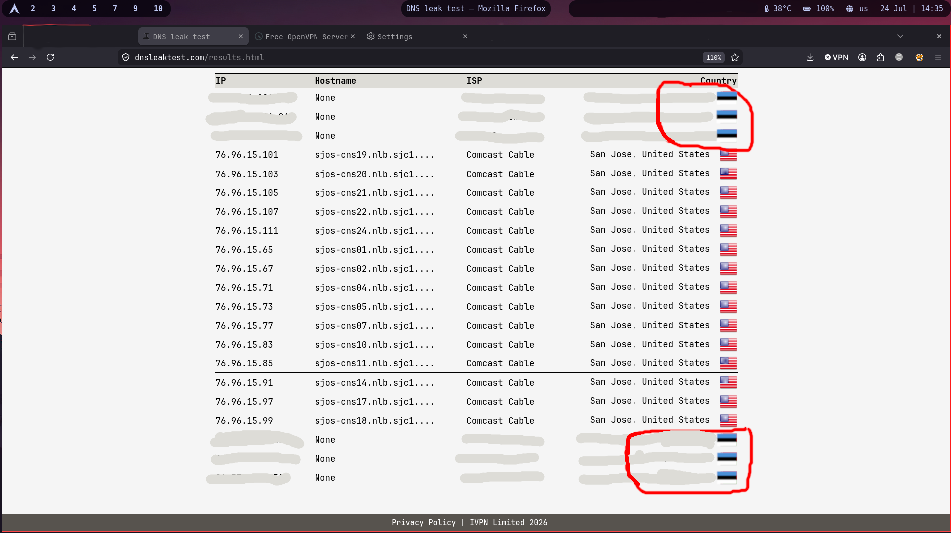Screen dimensions: 951x533
Task: Click the US flag in 76.96.15.73 row
Action: pyautogui.click(x=728, y=307)
